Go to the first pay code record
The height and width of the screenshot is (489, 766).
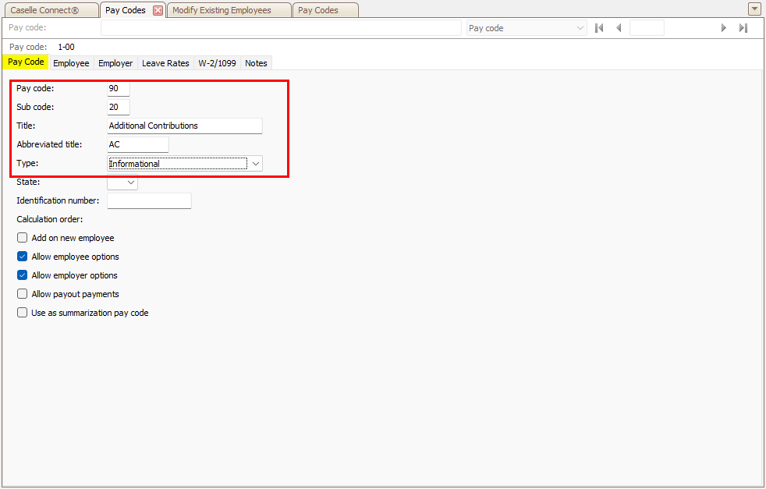599,28
